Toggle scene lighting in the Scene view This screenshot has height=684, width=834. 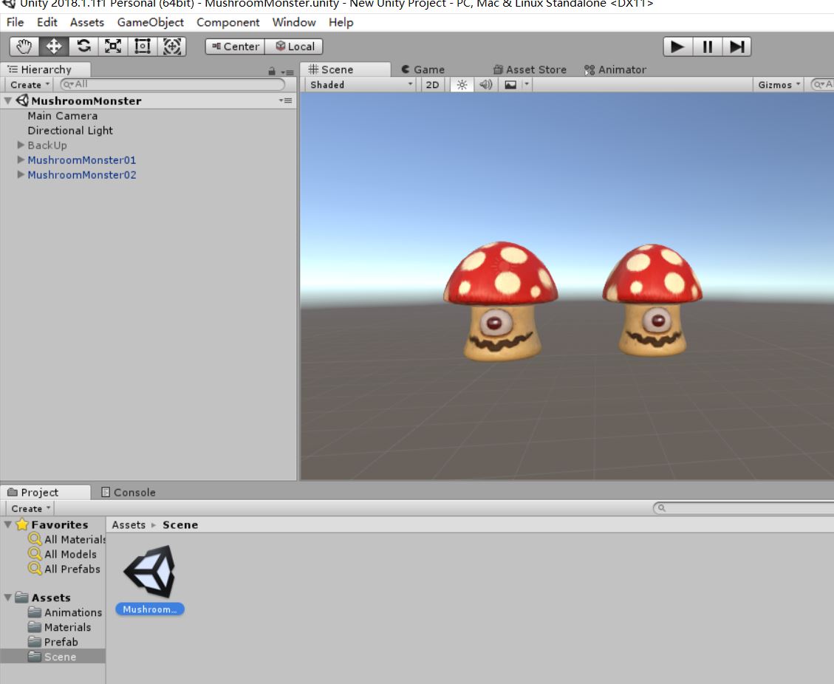pos(460,84)
